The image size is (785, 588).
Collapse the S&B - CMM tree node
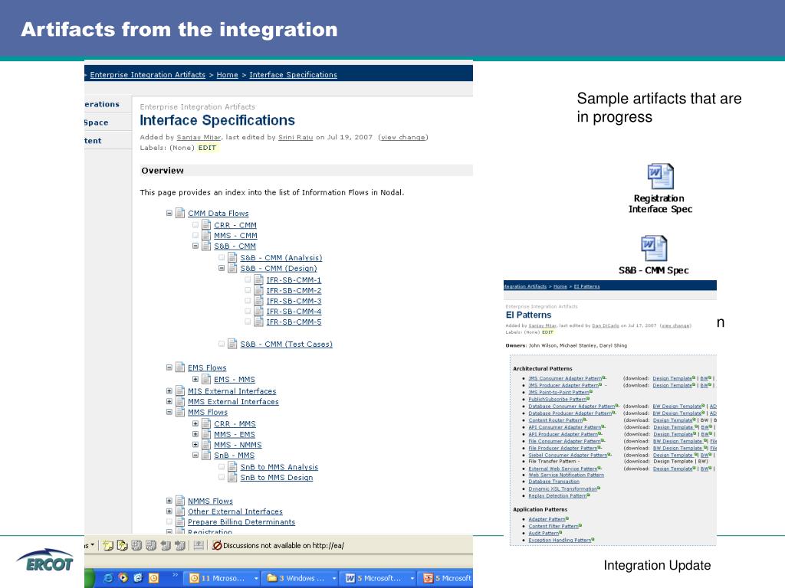click(x=195, y=246)
